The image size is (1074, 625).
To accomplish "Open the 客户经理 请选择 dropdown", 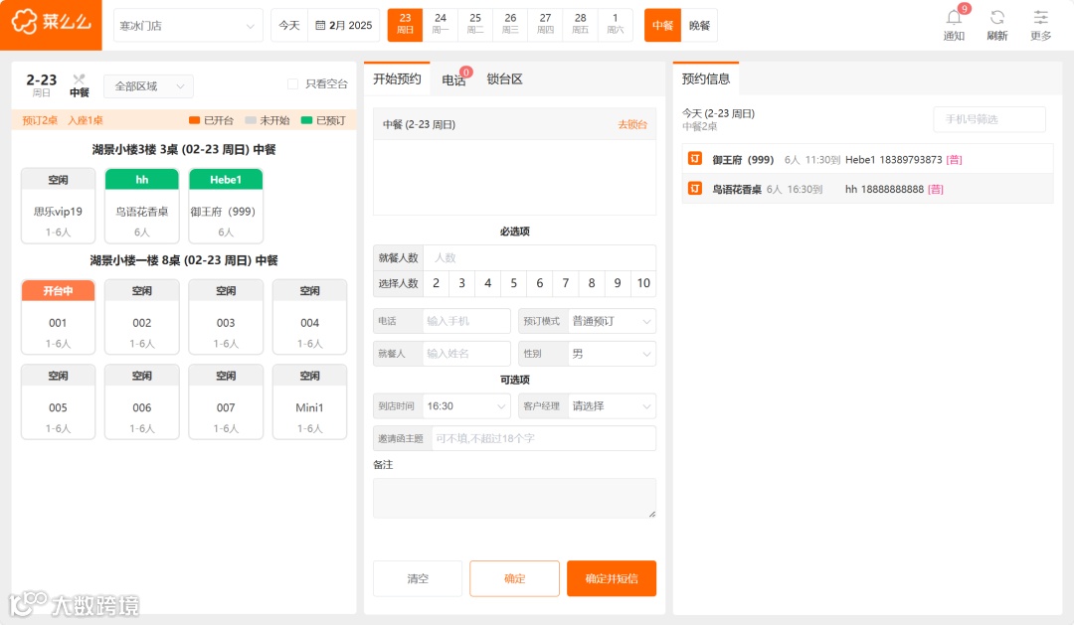I will [612, 406].
